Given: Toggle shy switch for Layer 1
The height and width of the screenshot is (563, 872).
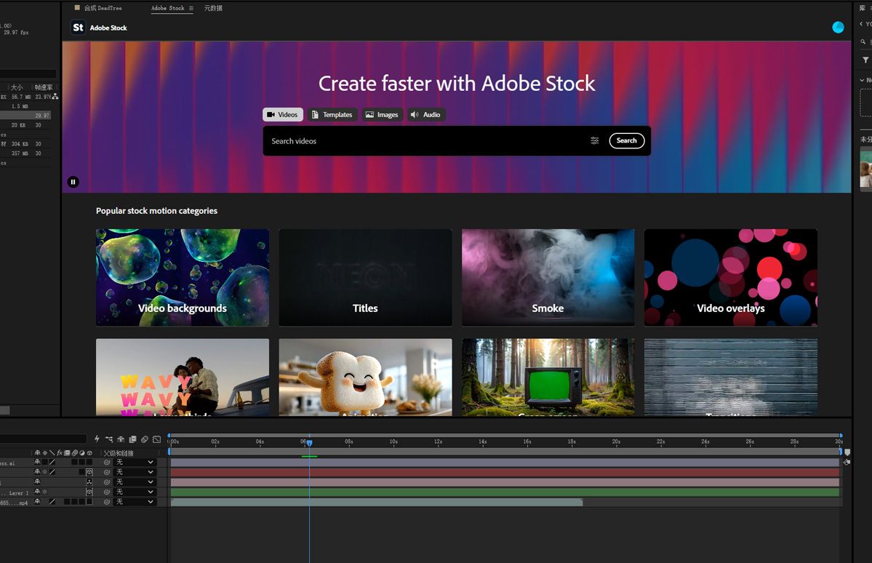Looking at the screenshot, I should 37,492.
